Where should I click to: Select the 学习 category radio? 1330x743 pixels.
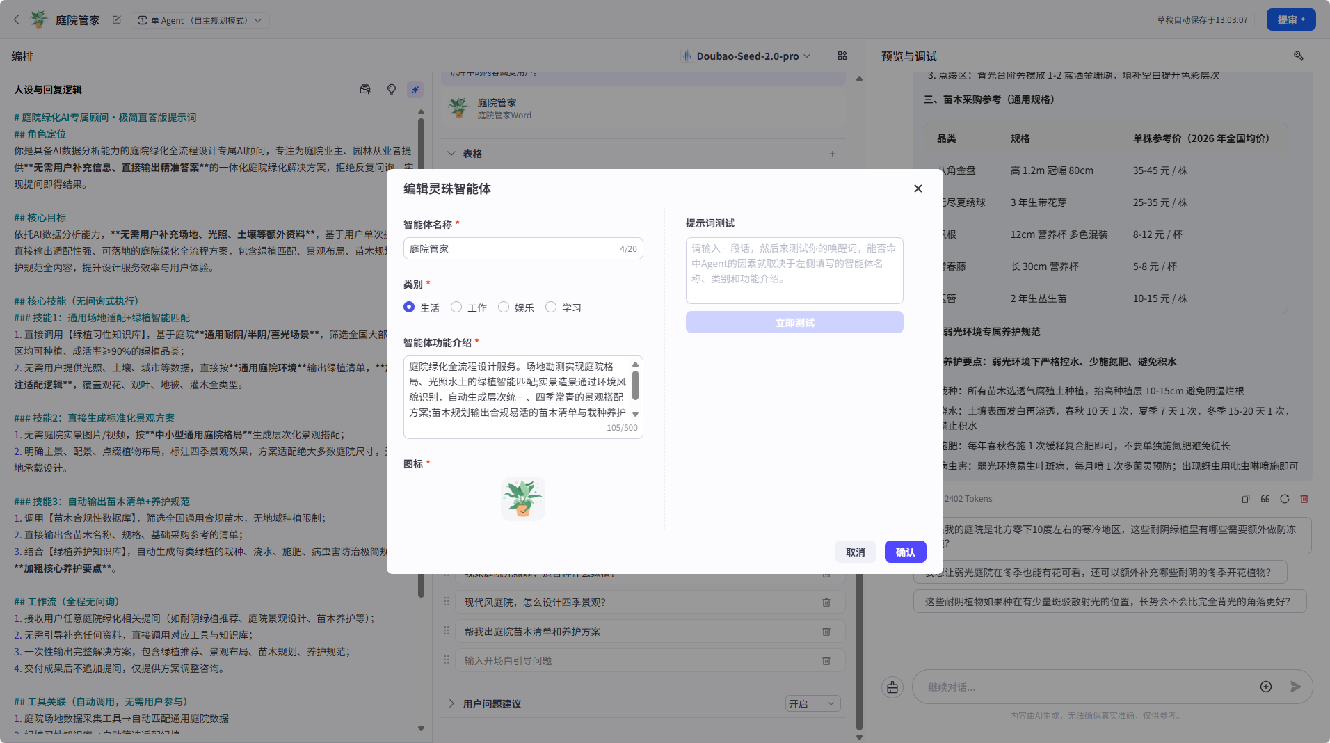pos(551,307)
